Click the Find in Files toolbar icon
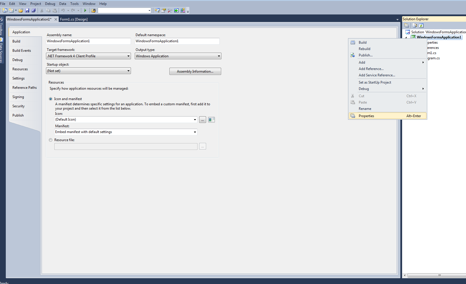466x284 pixels. coord(93,10)
